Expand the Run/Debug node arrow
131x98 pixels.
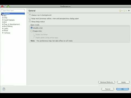pyautogui.click(x=3, y=26)
